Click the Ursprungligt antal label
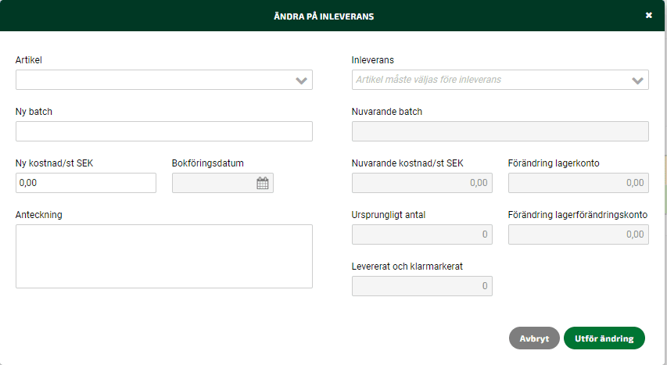The width and height of the screenshot is (667, 365). click(x=389, y=215)
